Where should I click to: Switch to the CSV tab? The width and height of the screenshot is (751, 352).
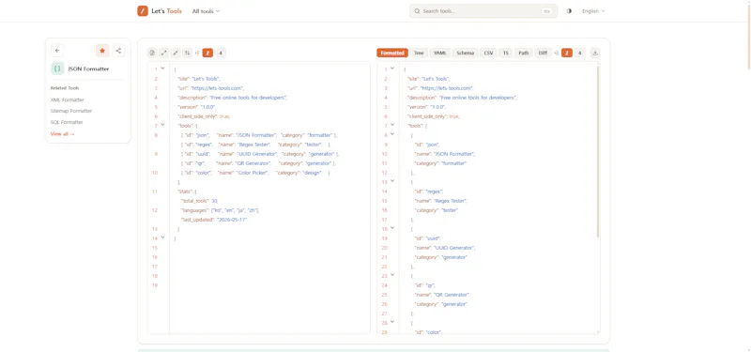tap(488, 53)
